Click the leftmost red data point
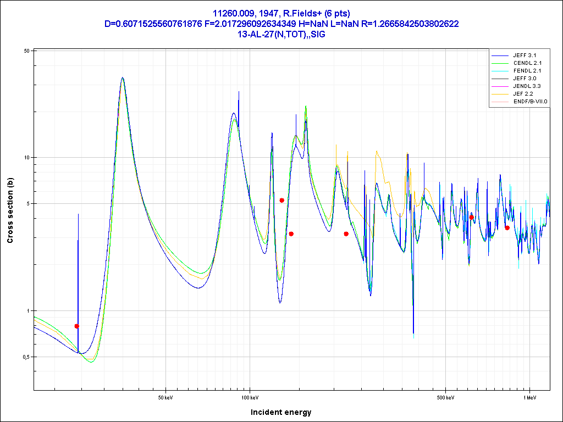 pyautogui.click(x=77, y=326)
